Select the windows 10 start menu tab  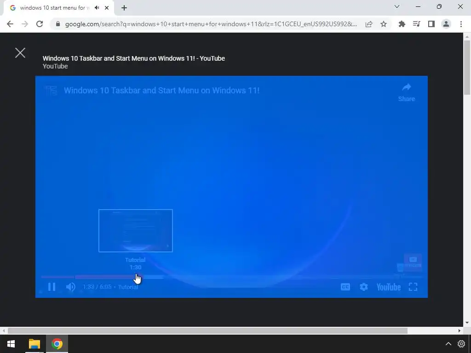pyautogui.click(x=55, y=8)
